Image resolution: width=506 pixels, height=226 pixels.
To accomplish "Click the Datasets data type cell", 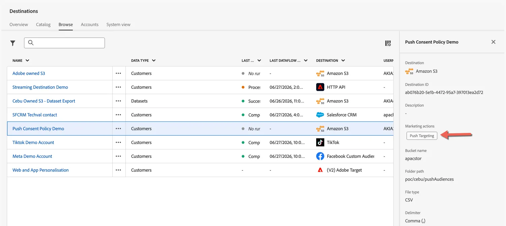I will tap(139, 101).
